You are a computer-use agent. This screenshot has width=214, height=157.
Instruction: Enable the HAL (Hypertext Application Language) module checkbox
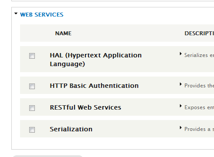pos(32,56)
